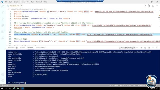
Task: Click the tagsList URL on line 14
Action: 123,41
